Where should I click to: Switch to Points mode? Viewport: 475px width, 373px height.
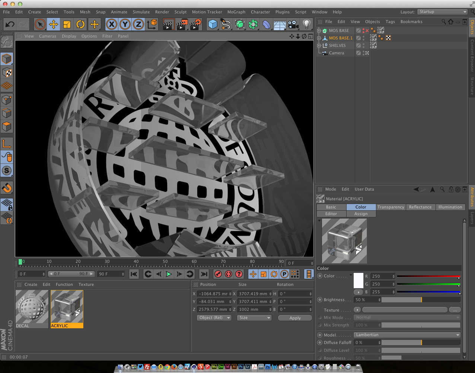(7, 99)
